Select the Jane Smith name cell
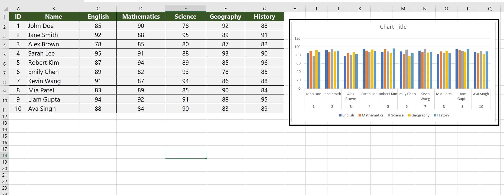Image resolution: width=504 pixels, height=195 pixels. click(54, 35)
